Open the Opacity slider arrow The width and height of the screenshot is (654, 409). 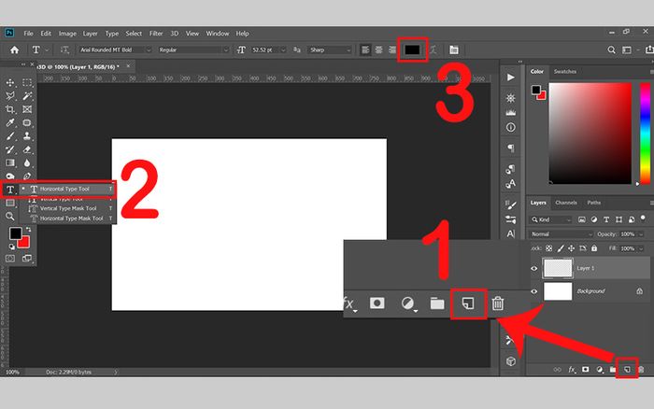pos(641,234)
